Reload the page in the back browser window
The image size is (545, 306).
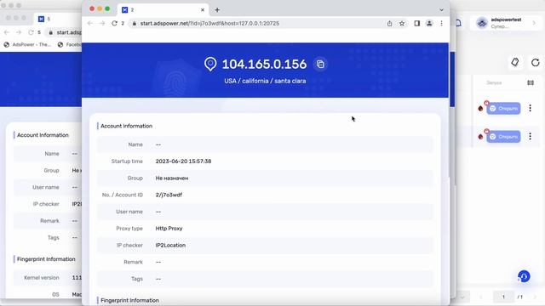31,32
